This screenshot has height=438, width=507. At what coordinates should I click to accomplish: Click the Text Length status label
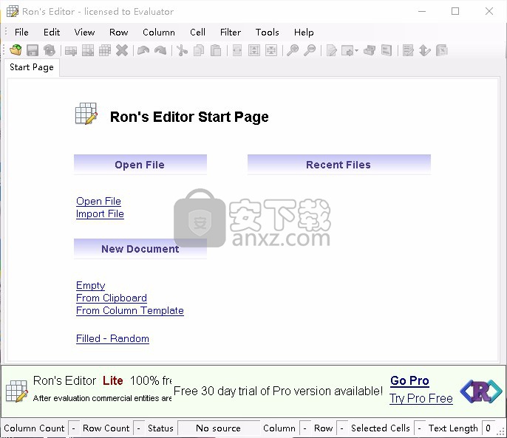[x=453, y=428]
